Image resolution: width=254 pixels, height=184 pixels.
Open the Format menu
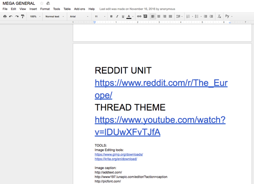(x=45, y=9)
